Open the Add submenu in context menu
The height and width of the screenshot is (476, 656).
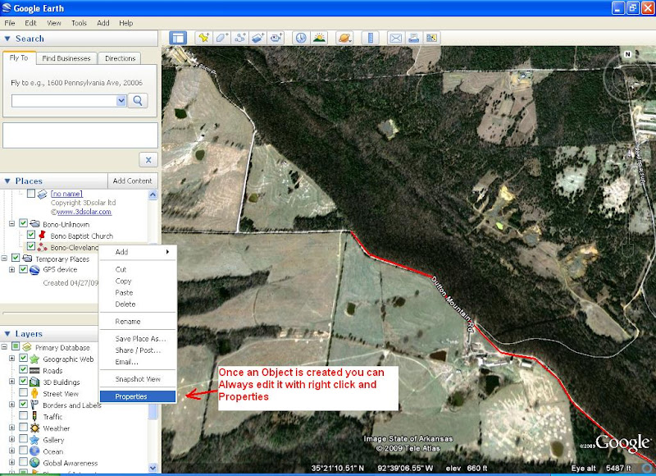138,252
